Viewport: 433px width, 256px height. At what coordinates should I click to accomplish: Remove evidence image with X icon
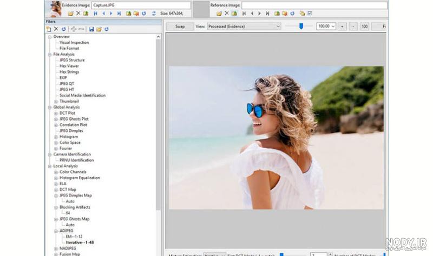pyautogui.click(x=78, y=13)
